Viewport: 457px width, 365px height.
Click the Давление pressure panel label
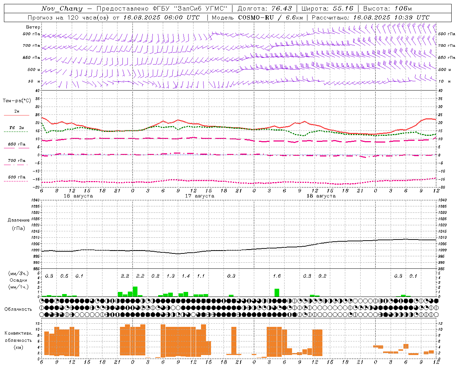click(19, 220)
